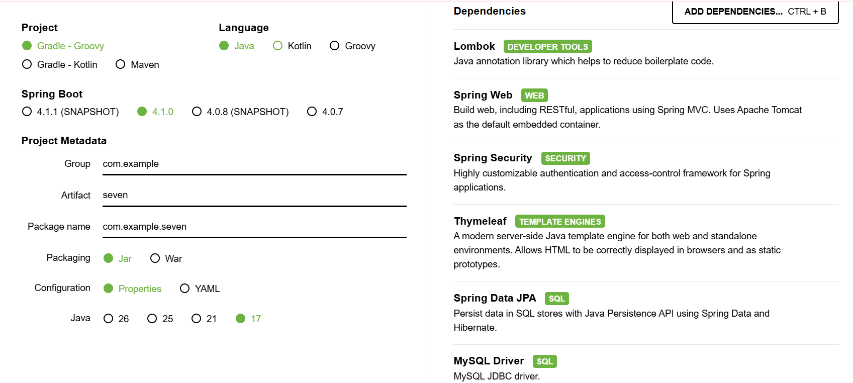
Task: Click into the Artifact field
Action: [254, 195]
